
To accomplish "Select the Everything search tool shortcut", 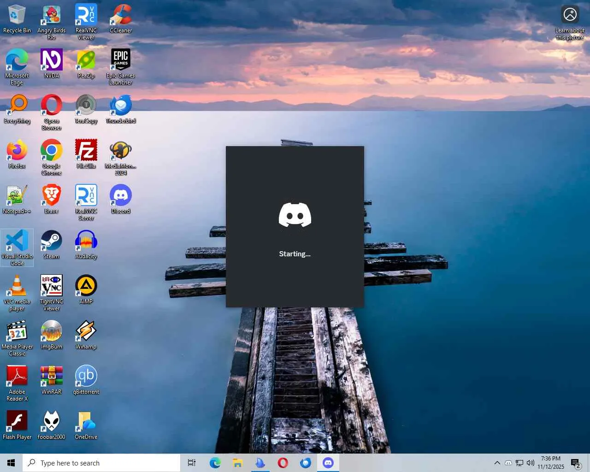I will click(17, 109).
